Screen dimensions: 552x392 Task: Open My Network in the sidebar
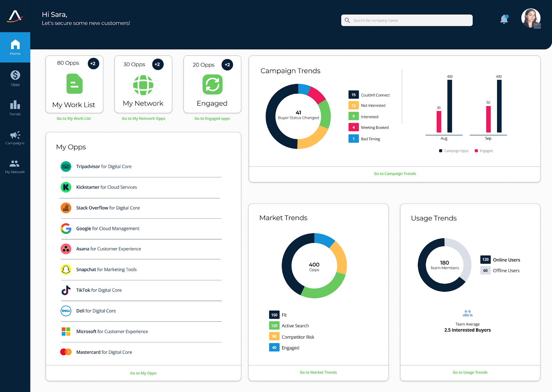click(x=15, y=167)
